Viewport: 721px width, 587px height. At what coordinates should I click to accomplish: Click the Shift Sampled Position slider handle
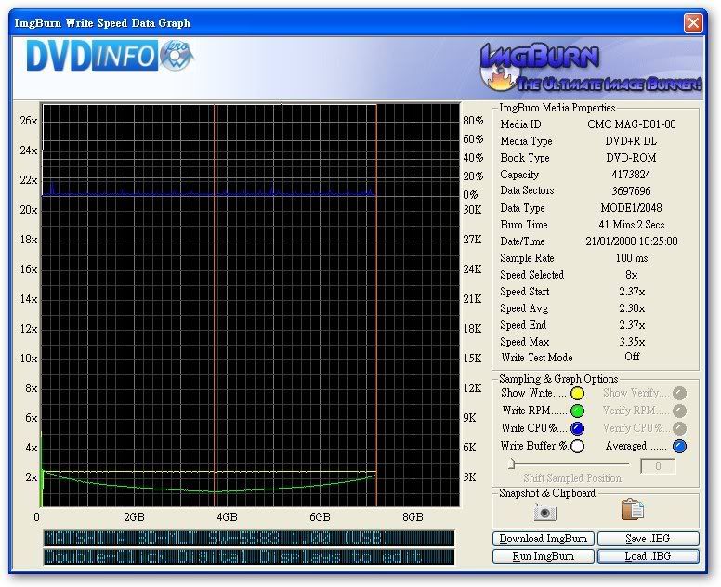511,463
